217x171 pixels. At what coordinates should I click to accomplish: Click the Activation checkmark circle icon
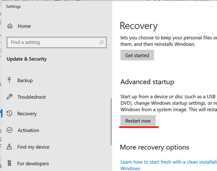[x=9, y=130]
